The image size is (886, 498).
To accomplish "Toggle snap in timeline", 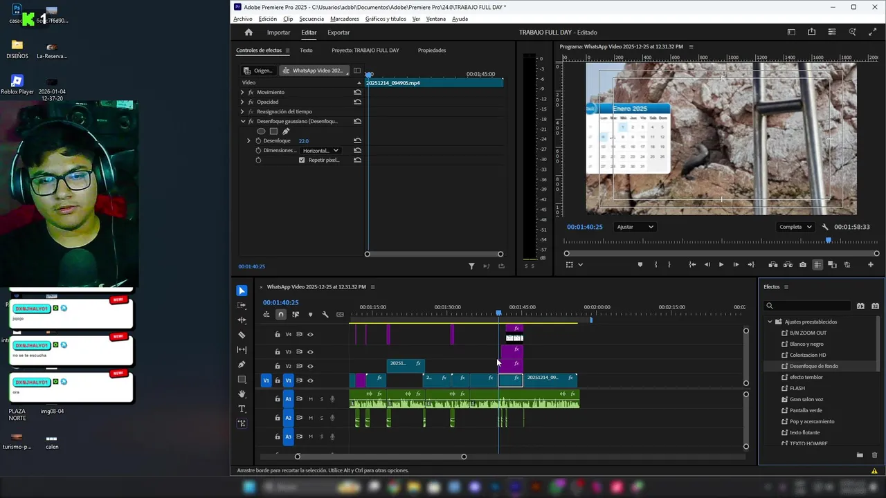I will (x=280, y=315).
